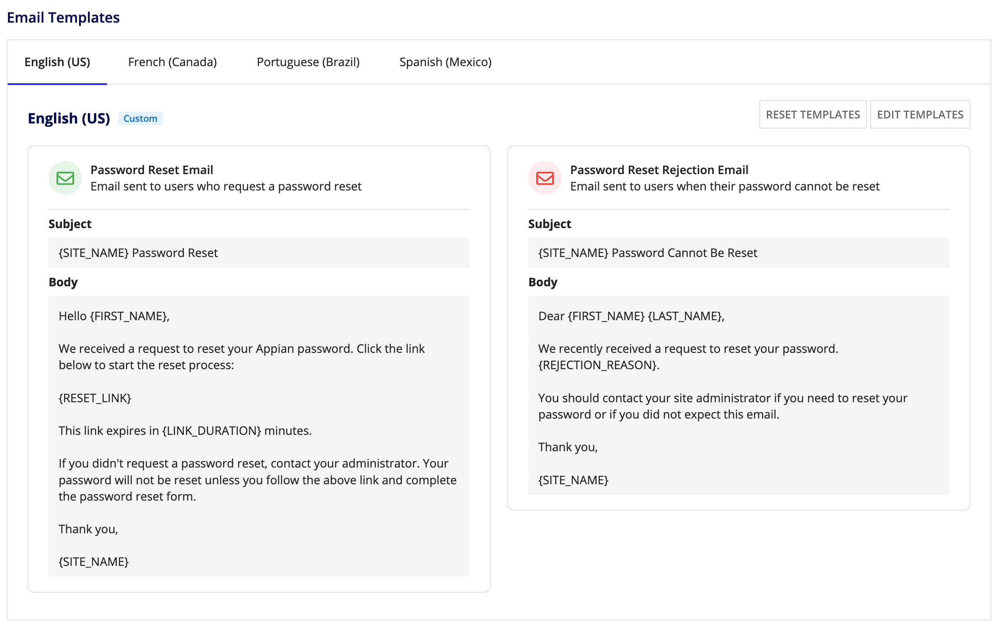Click the Password Reset Email title
The image size is (998, 627).
152,170
